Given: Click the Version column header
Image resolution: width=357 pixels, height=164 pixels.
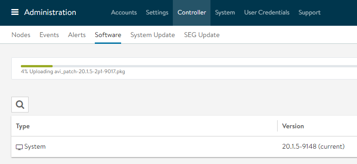Looking at the screenshot, I should coord(293,126).
